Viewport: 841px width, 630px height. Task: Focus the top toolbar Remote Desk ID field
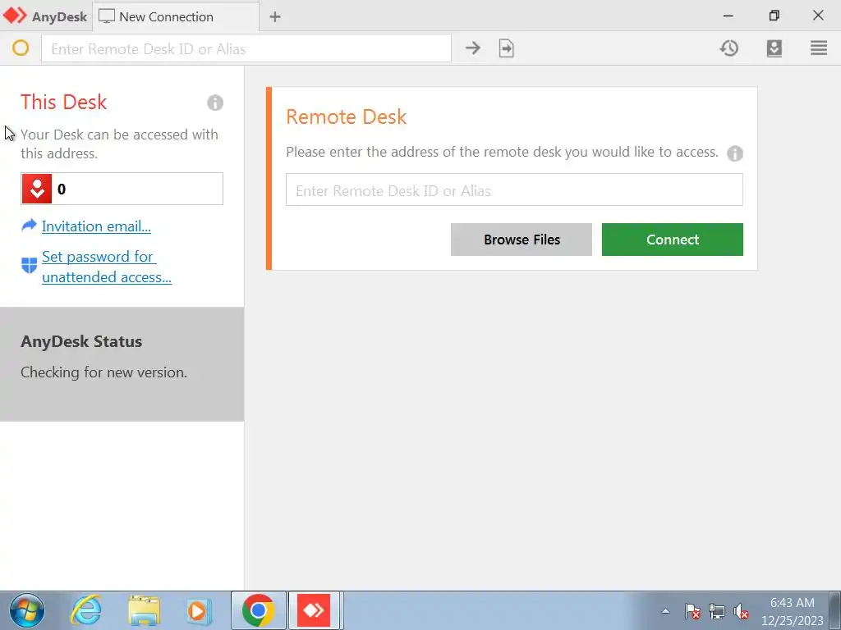click(x=246, y=48)
